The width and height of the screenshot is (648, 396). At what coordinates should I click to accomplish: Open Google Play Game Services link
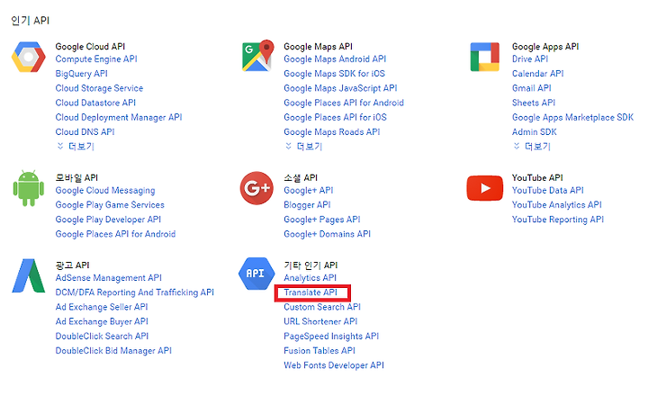point(110,205)
